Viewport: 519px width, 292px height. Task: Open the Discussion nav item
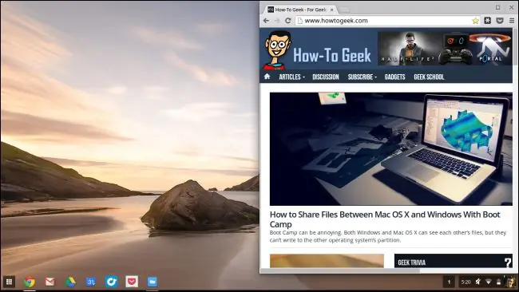[325, 77]
